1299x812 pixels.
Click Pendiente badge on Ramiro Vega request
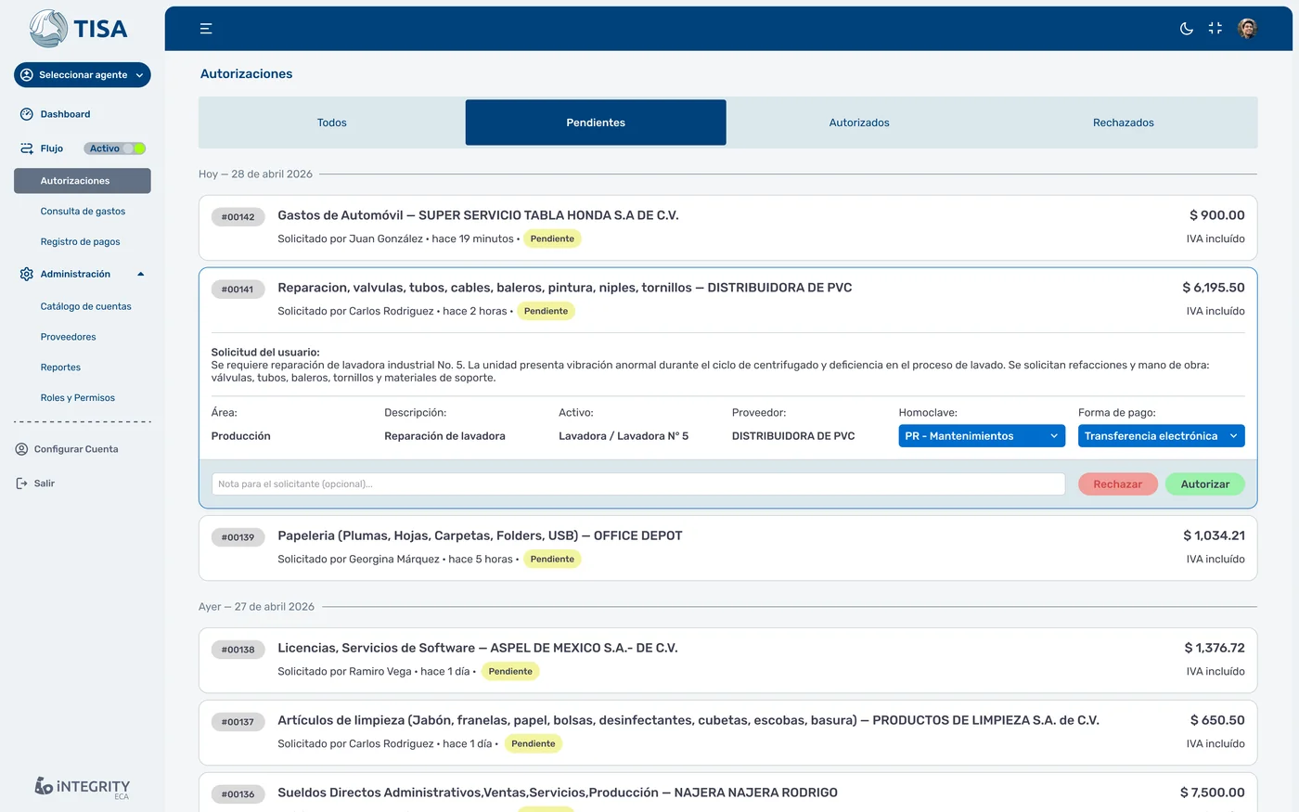510,671
